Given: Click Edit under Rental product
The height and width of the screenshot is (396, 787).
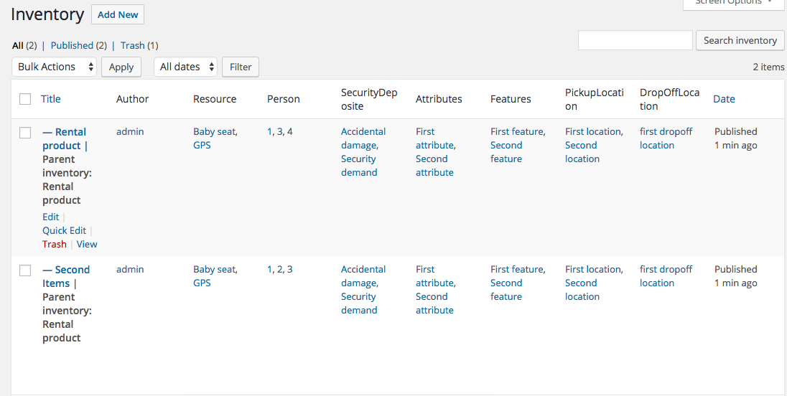Looking at the screenshot, I should coord(51,217).
